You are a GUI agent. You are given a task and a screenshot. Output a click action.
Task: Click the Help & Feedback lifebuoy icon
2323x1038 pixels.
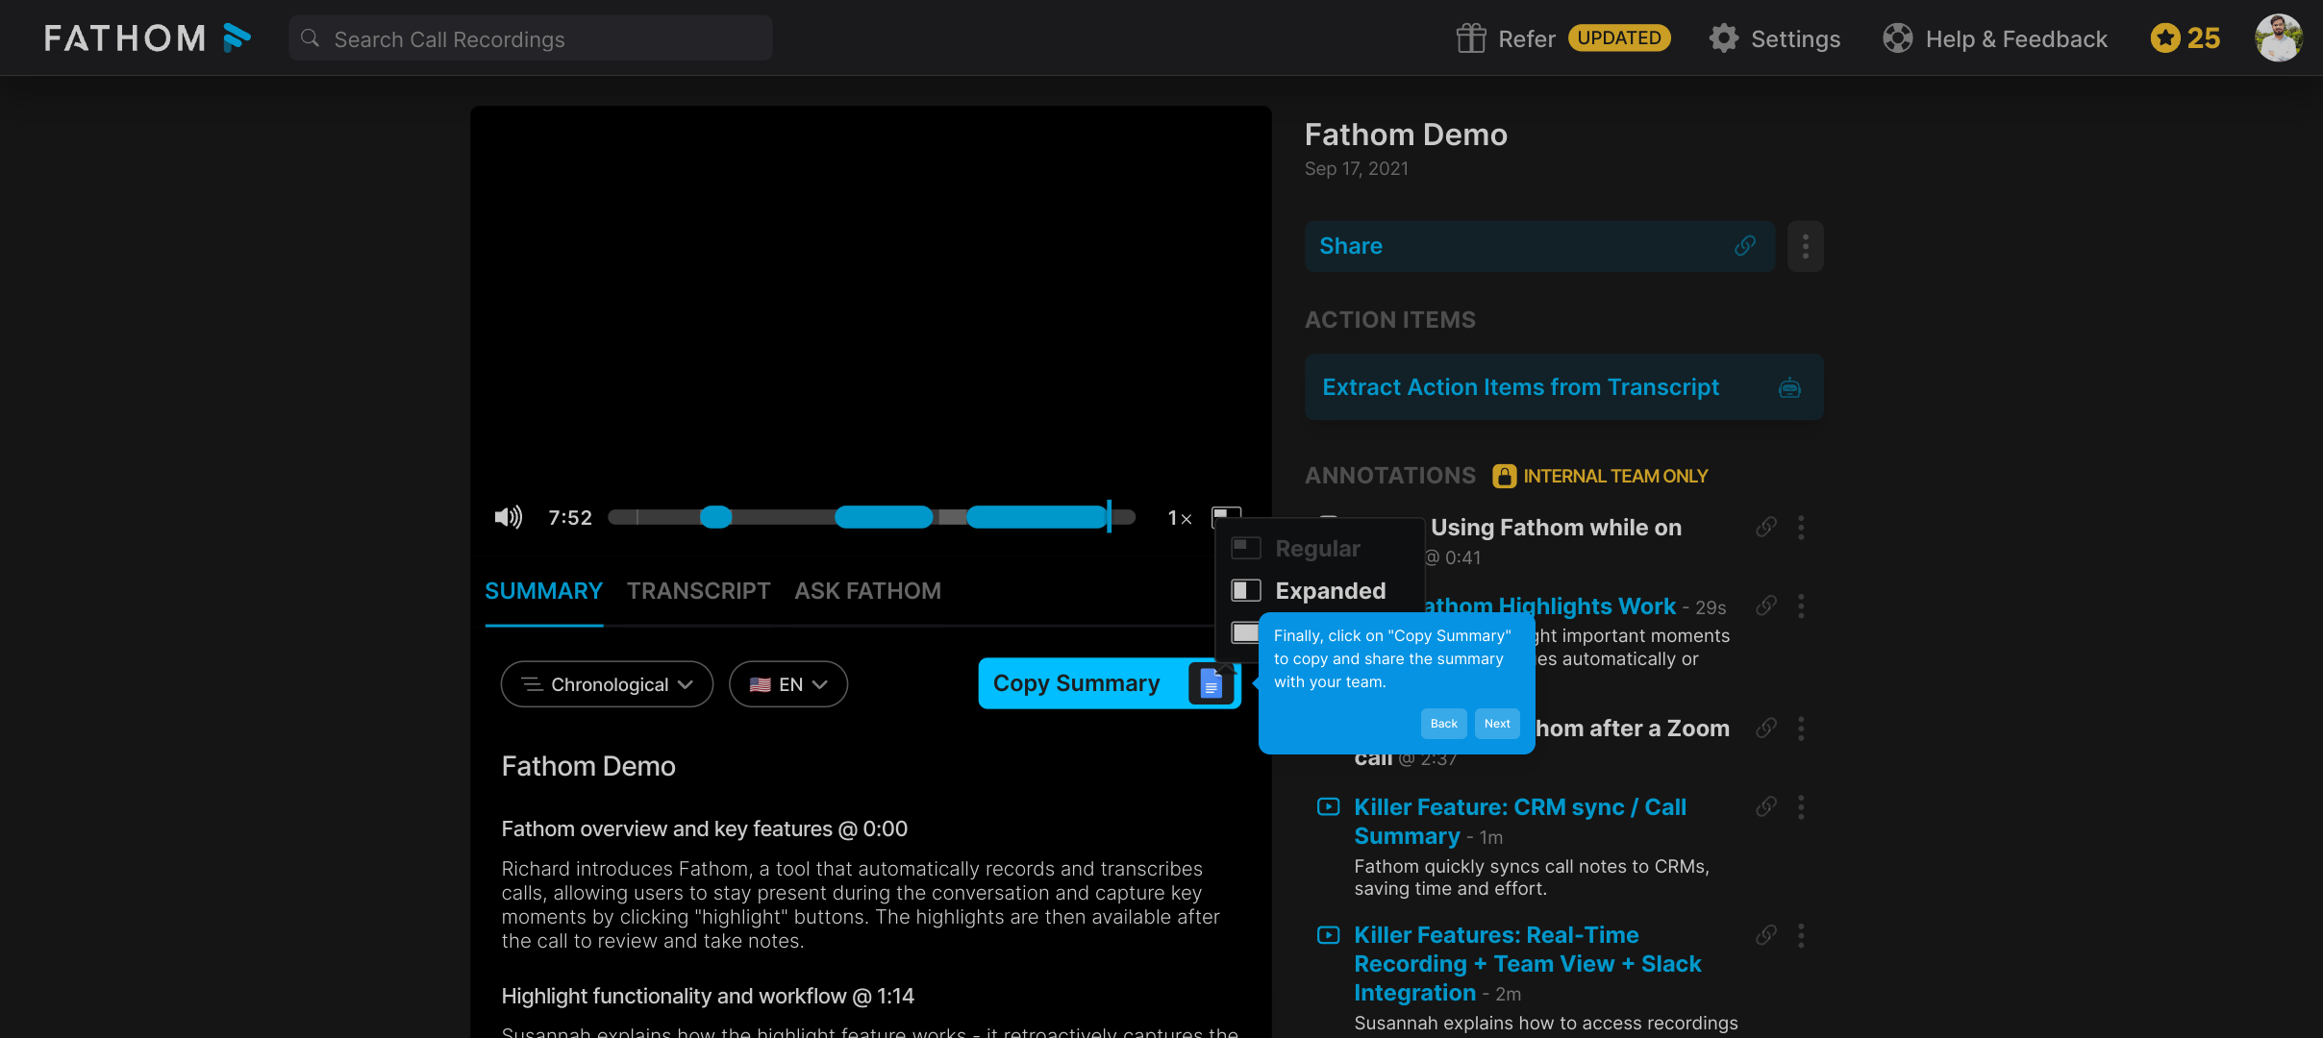click(1898, 38)
